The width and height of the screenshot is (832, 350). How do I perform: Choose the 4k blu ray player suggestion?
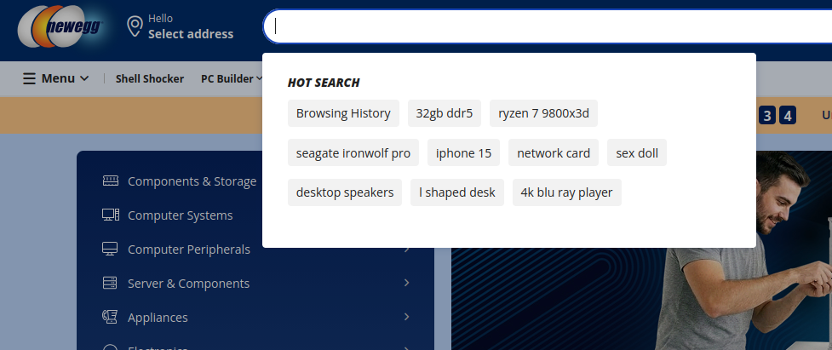566,192
